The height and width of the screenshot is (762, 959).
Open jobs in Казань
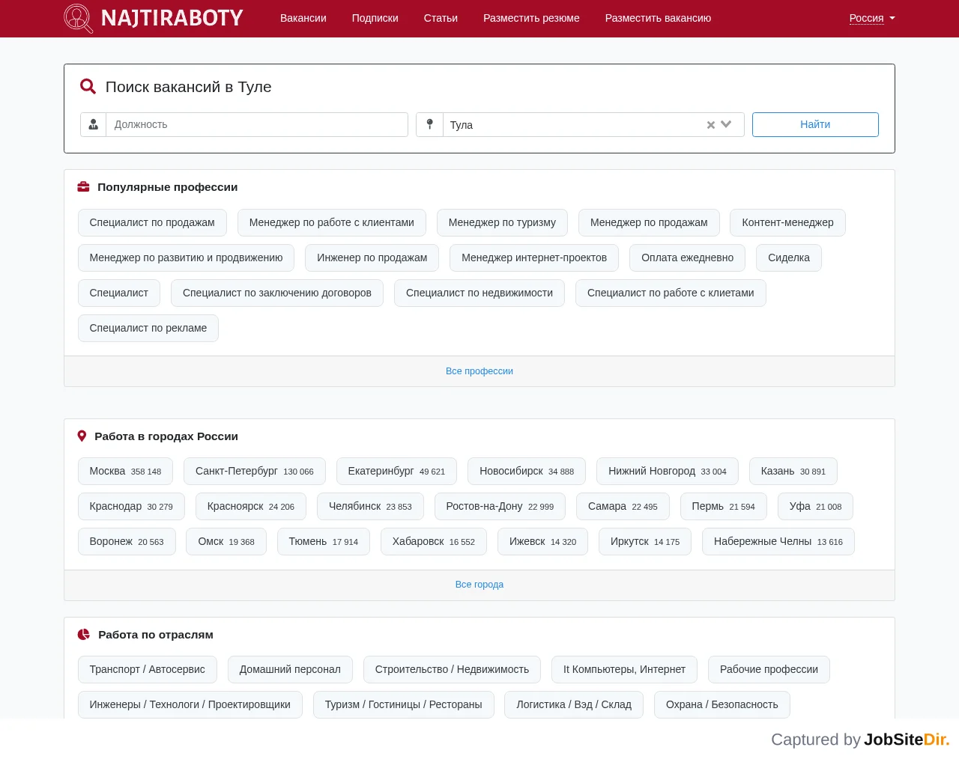(793, 471)
